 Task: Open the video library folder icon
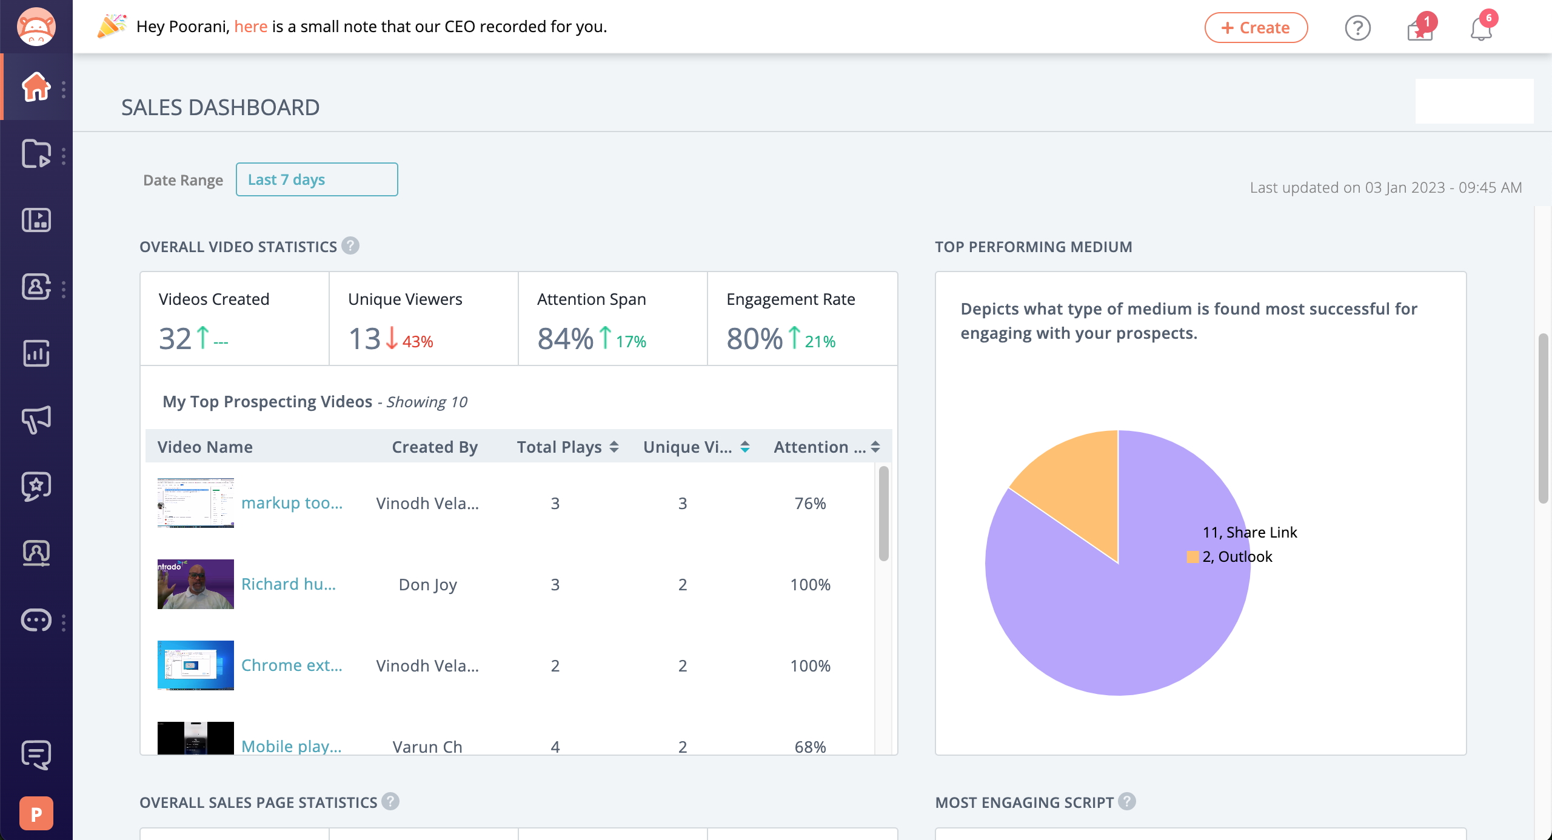pos(36,153)
